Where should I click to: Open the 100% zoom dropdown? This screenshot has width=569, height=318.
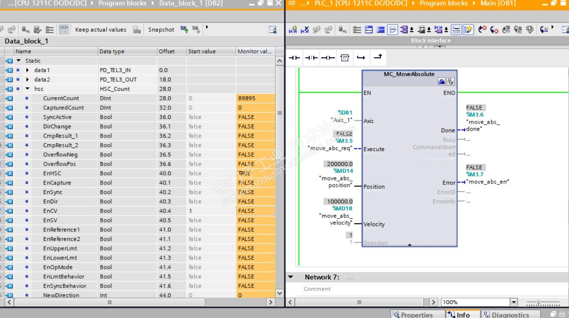(x=513, y=302)
